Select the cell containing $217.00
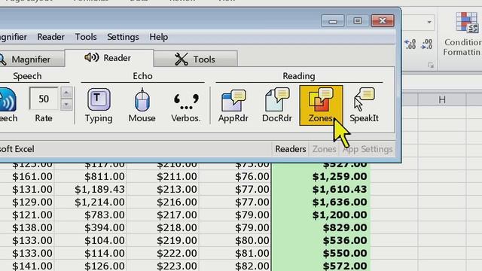 pos(163,215)
